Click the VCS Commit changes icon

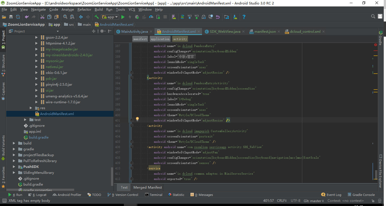tap(197, 17)
